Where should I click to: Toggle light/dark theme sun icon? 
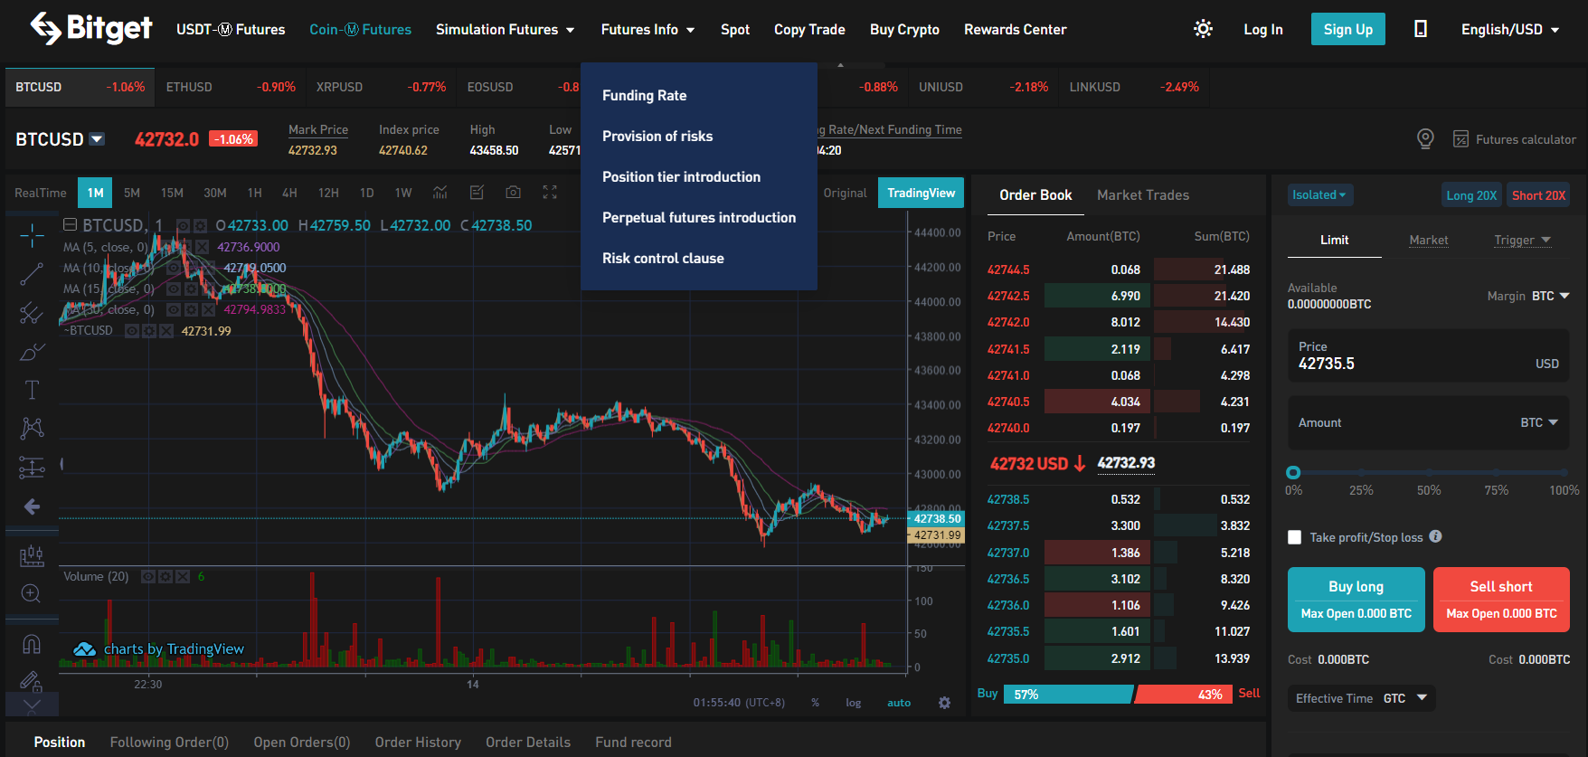pyautogui.click(x=1203, y=29)
